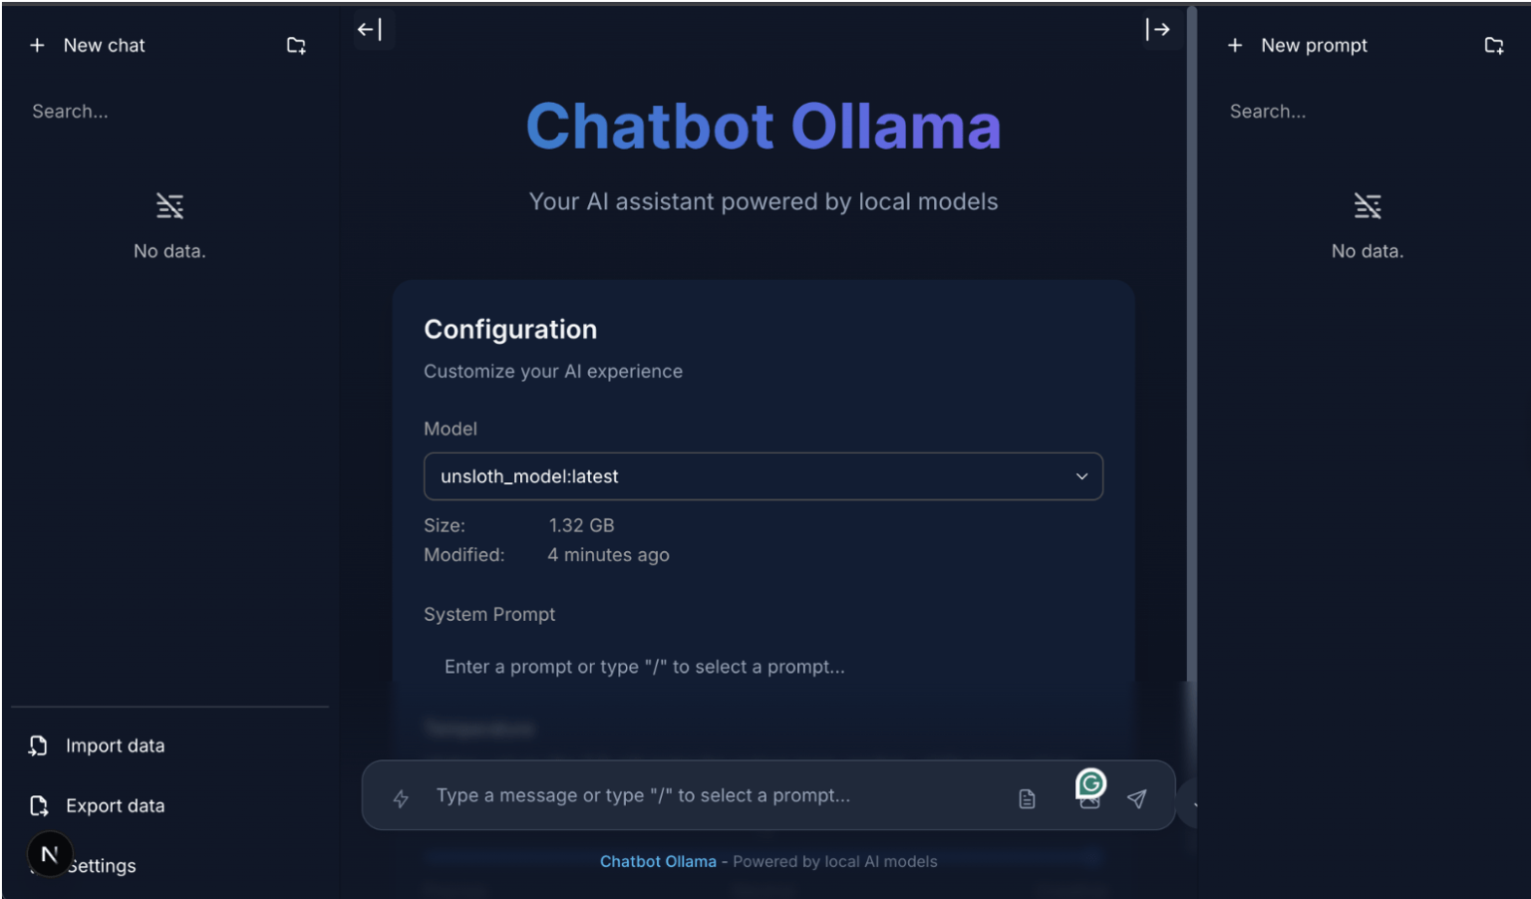Click the chat Search field on left

click(169, 112)
